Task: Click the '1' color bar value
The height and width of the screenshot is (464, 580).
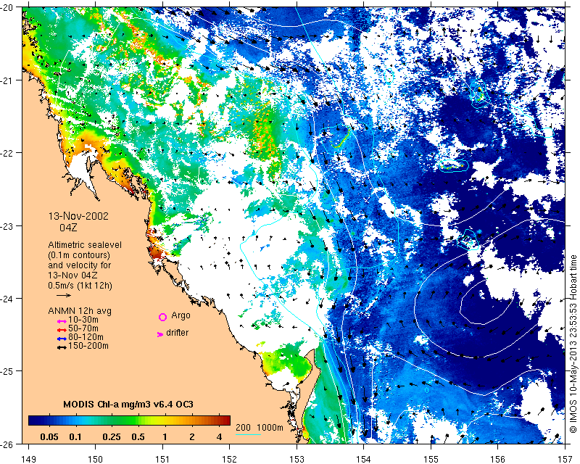Action: [165, 437]
